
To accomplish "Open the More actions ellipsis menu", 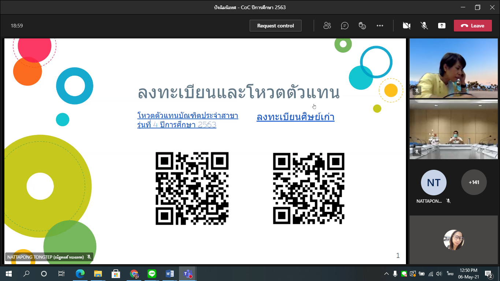I will click(x=380, y=26).
